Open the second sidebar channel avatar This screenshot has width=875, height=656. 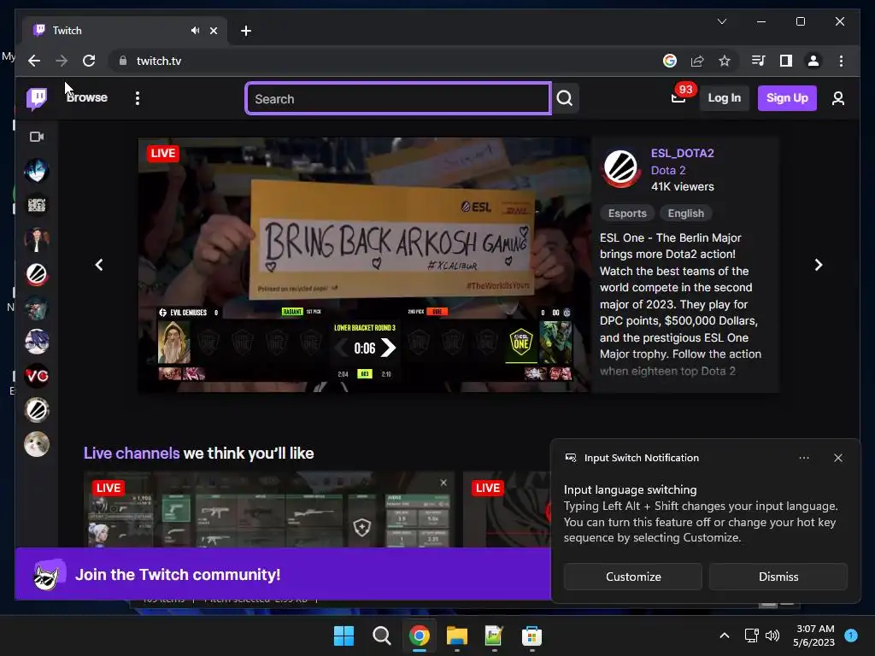[37, 205]
